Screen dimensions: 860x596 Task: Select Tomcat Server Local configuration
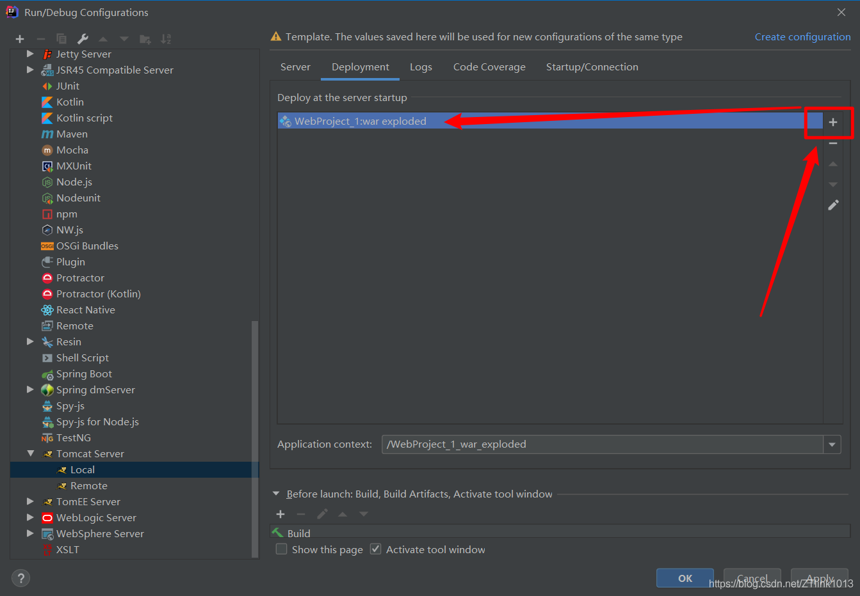point(134,470)
